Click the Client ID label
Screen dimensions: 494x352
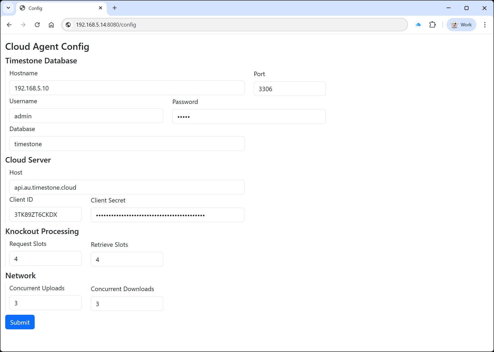pos(21,200)
